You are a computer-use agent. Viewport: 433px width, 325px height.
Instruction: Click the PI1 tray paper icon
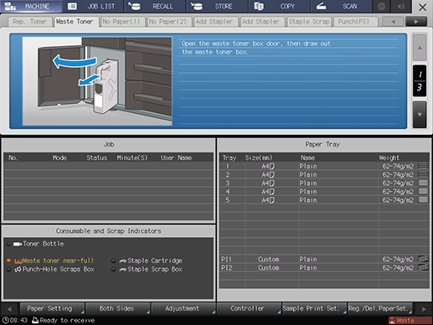[x=423, y=259]
